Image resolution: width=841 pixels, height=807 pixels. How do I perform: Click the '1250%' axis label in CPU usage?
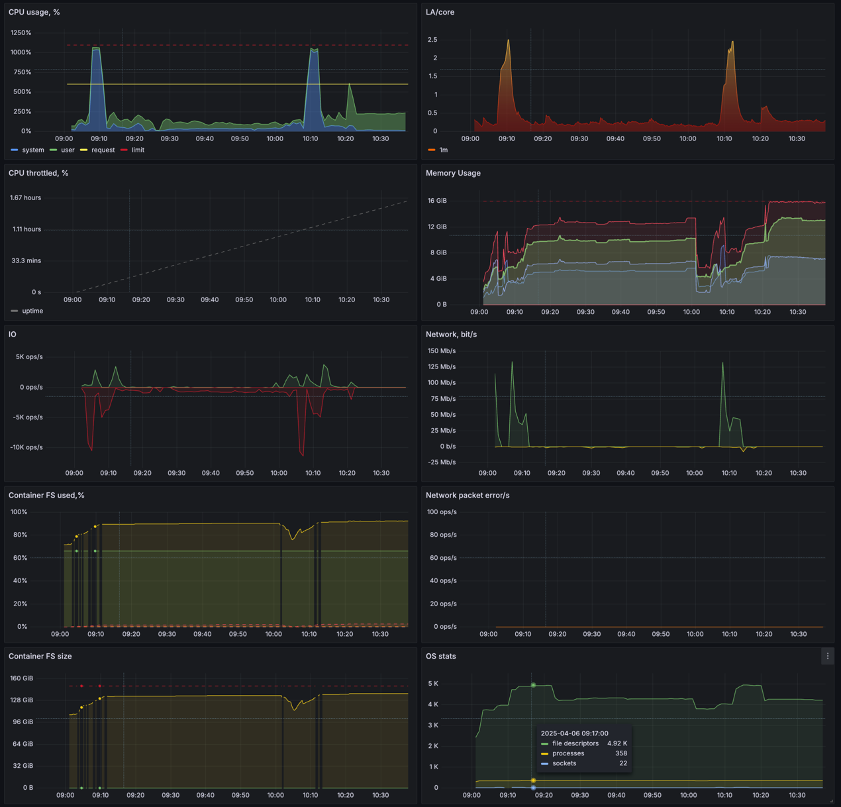coord(21,32)
